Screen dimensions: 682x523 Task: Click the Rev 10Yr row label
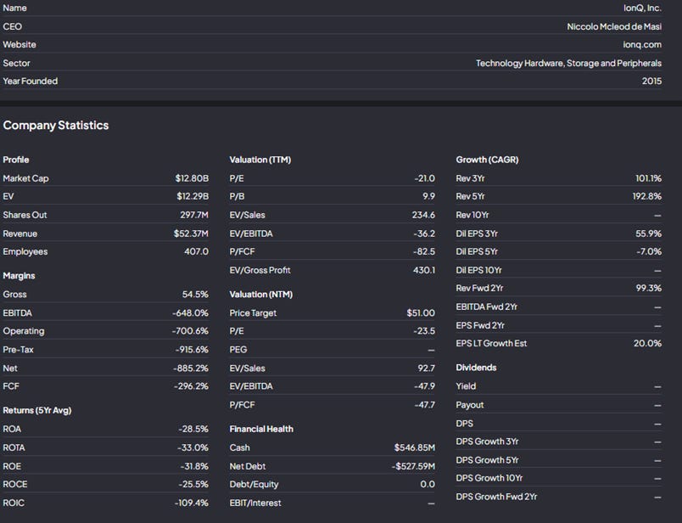[x=472, y=215]
